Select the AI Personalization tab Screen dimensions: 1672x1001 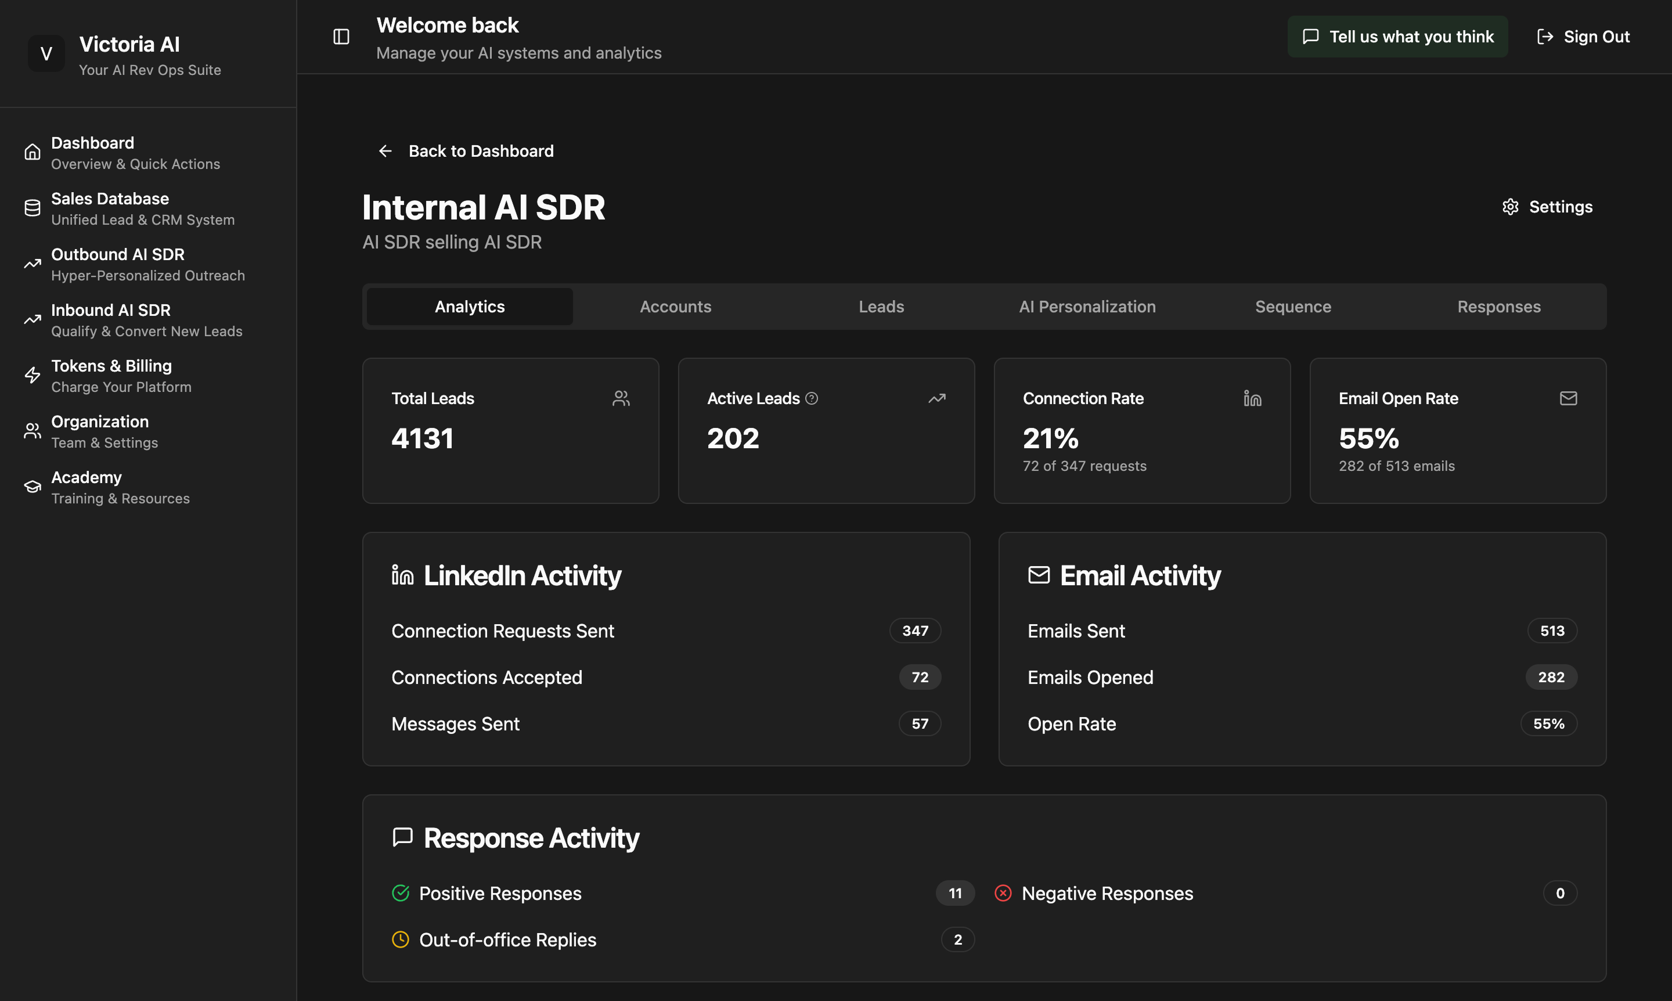pyautogui.click(x=1087, y=307)
